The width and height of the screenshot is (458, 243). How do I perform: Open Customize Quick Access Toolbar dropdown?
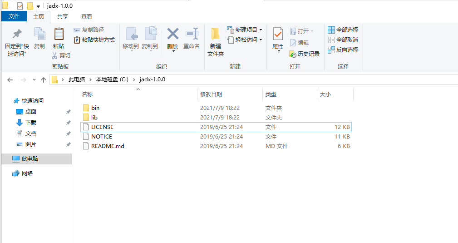[x=38, y=6]
